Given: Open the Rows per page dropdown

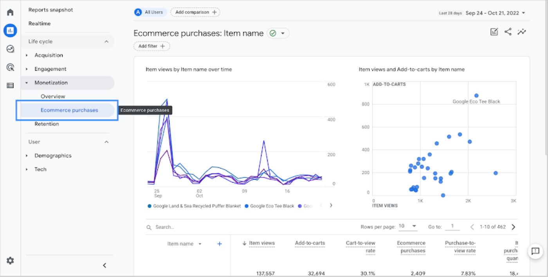Looking at the screenshot, I should (x=408, y=226).
